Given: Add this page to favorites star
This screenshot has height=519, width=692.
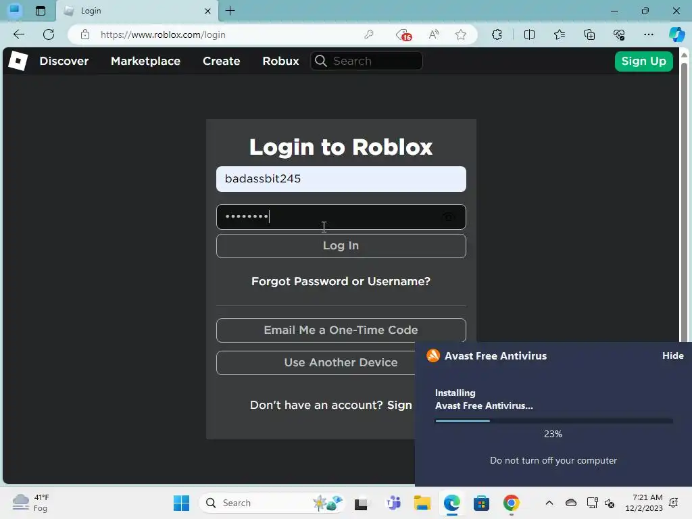Looking at the screenshot, I should pyautogui.click(x=461, y=34).
